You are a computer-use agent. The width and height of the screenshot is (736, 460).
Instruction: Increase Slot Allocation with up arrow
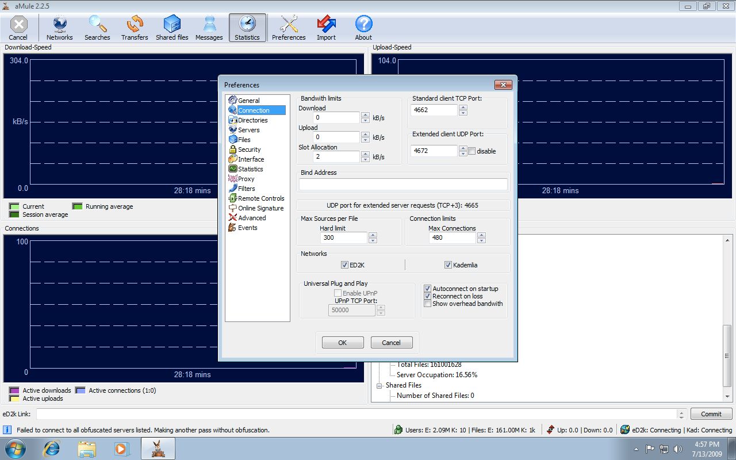click(365, 154)
